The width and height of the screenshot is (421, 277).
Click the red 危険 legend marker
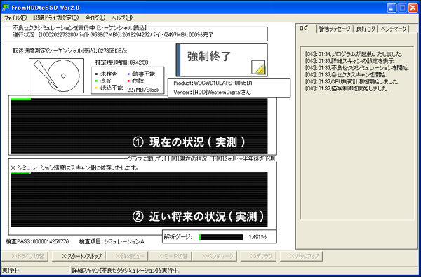(129, 81)
